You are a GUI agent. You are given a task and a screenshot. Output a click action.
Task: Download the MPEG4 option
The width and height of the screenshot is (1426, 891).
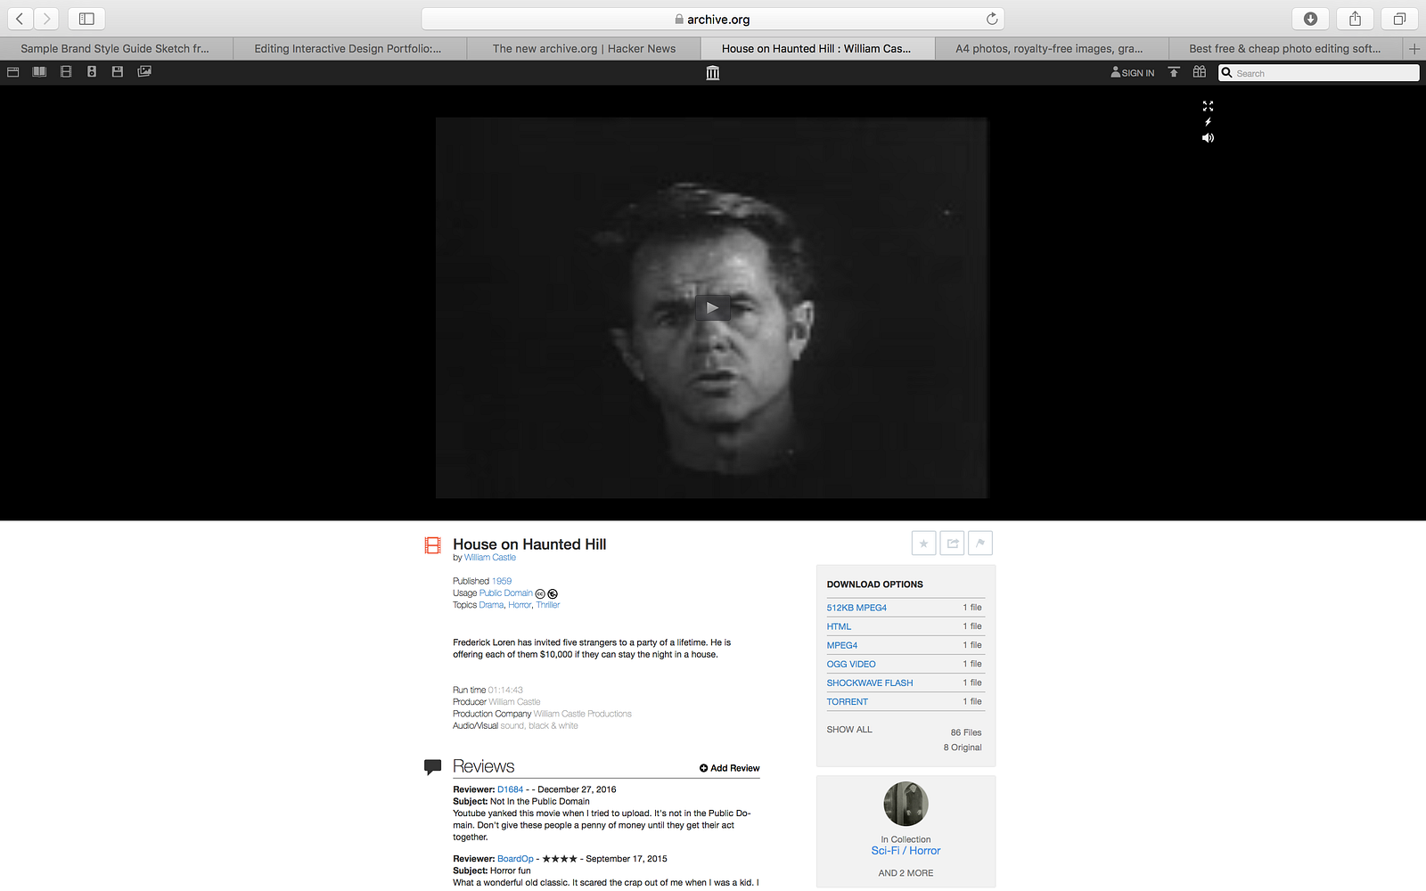pyautogui.click(x=842, y=645)
